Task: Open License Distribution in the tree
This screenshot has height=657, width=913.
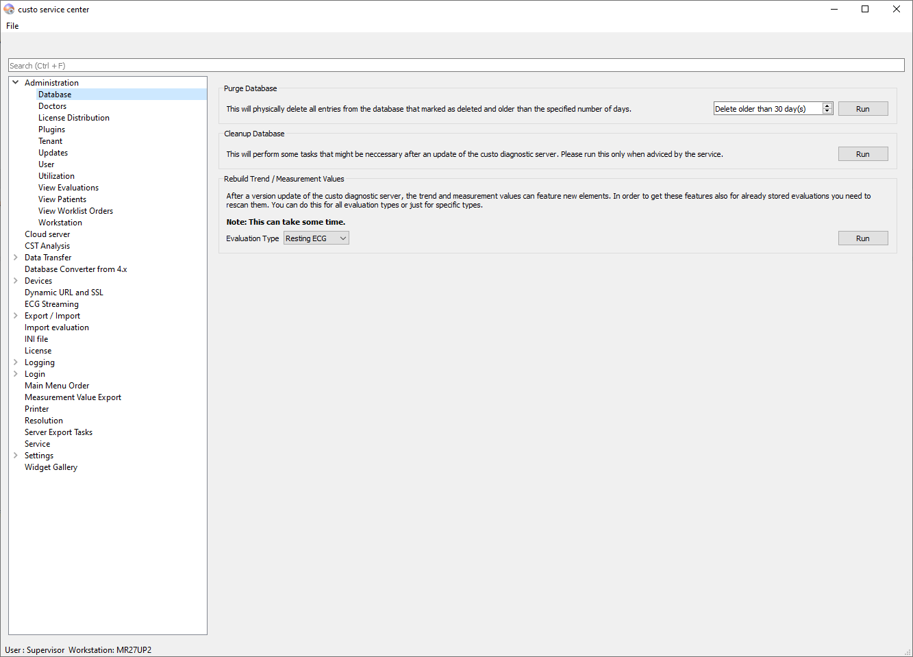Action: coord(74,118)
